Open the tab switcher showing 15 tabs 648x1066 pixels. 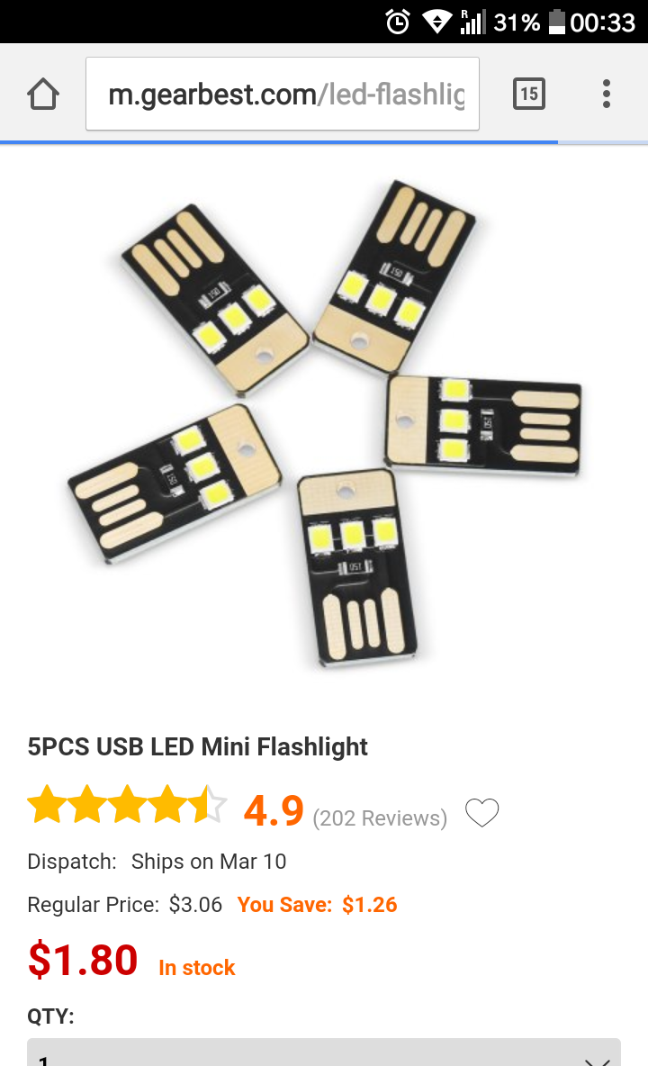(x=528, y=94)
